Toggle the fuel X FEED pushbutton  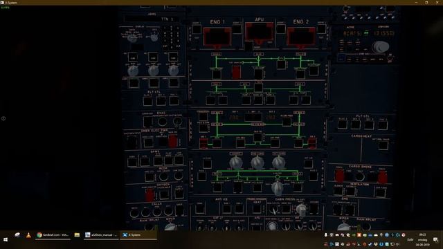tap(258, 88)
